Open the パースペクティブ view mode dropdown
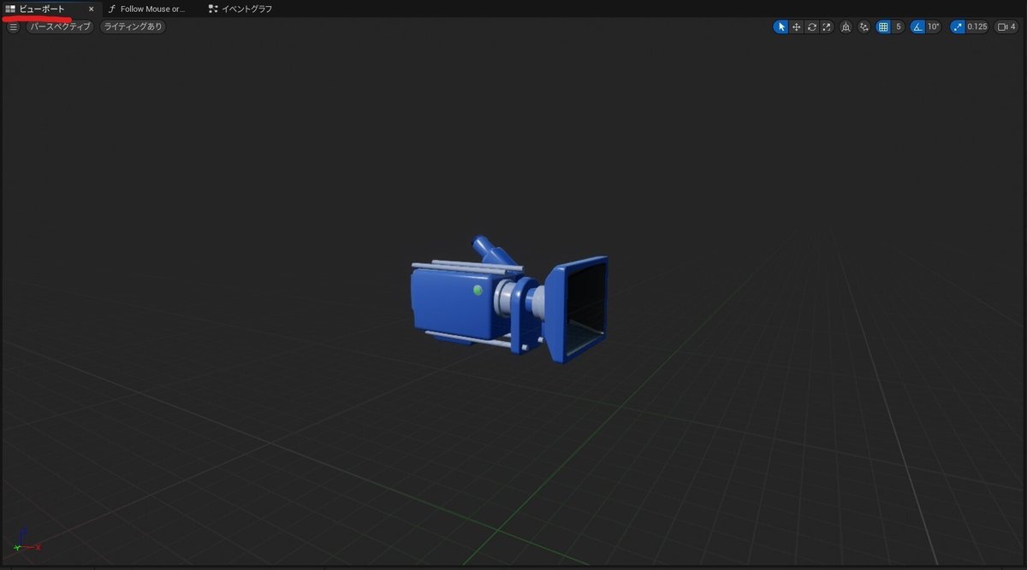Screen dimensions: 1027x570 59,26
